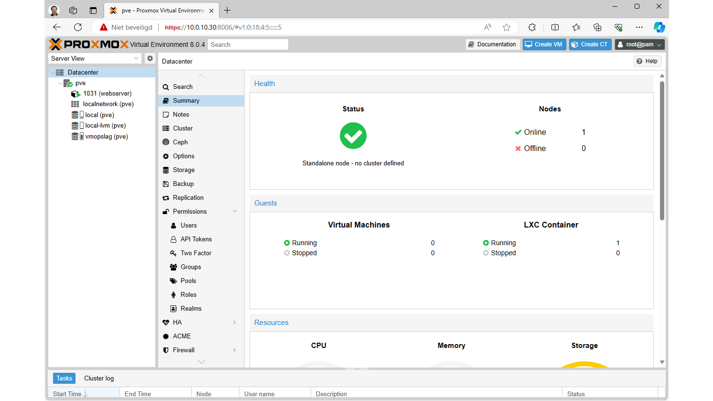Open the Firewall menu item
The height and width of the screenshot is (401, 713).
coord(201,350)
